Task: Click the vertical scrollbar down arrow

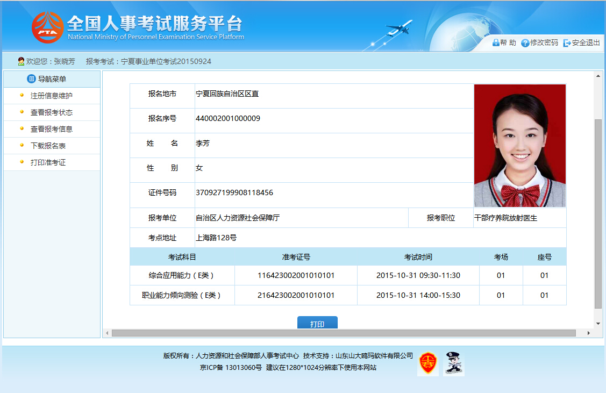Action: tap(598, 324)
